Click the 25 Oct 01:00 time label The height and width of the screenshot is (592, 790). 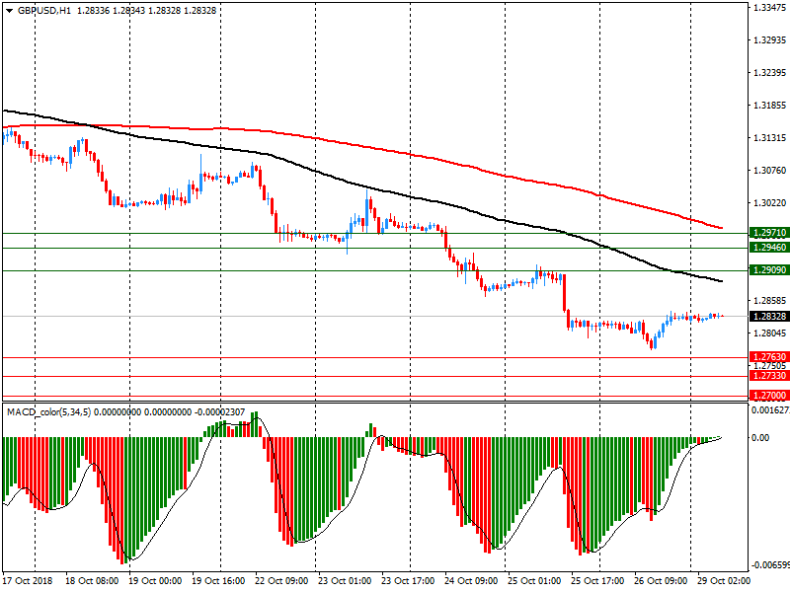pos(534,581)
